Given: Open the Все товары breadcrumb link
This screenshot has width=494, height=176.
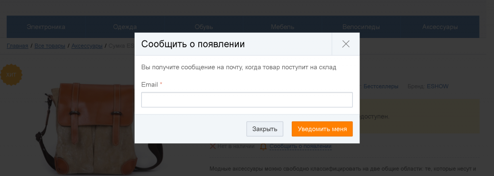Looking at the screenshot, I should click(x=50, y=46).
